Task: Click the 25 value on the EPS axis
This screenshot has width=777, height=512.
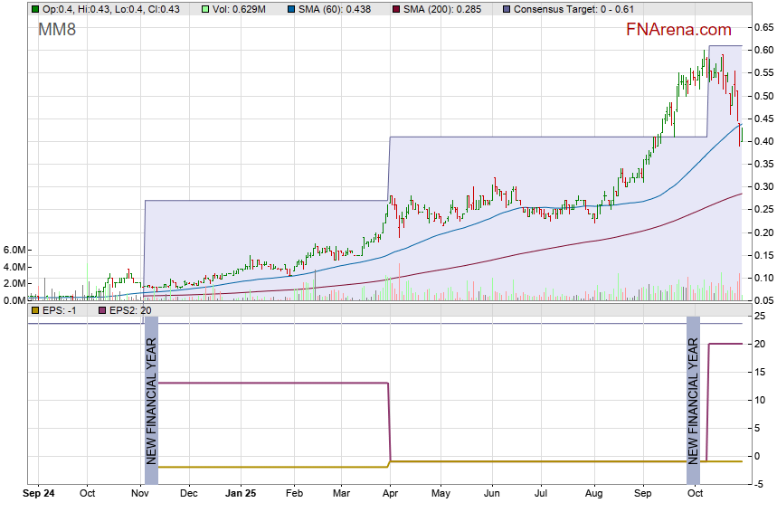Action: 761,316
